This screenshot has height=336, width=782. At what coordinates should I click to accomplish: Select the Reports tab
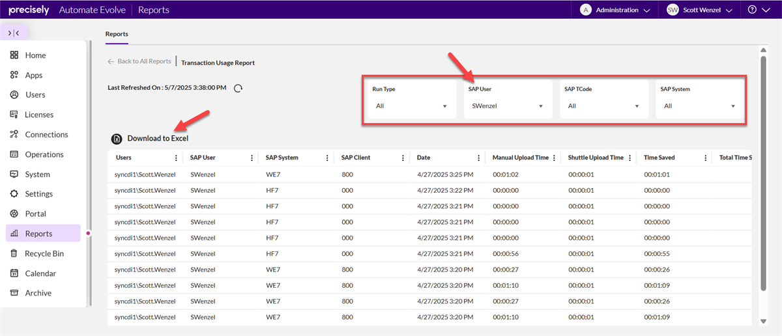(x=117, y=34)
